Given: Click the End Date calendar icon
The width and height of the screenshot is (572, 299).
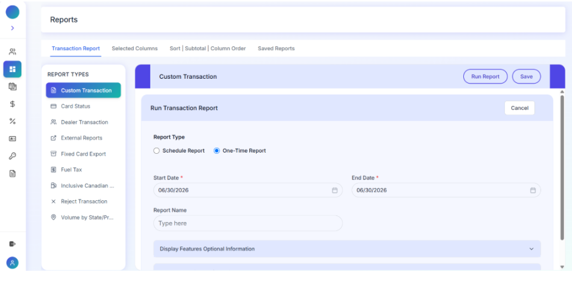Looking at the screenshot, I should 533,190.
